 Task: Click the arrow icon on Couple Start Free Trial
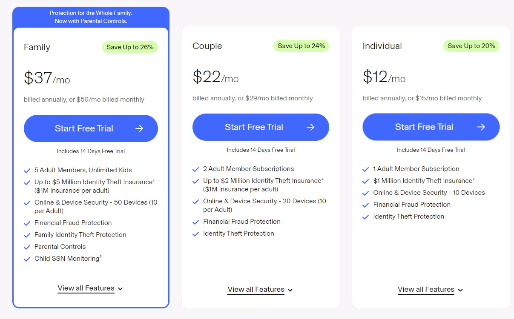click(310, 127)
